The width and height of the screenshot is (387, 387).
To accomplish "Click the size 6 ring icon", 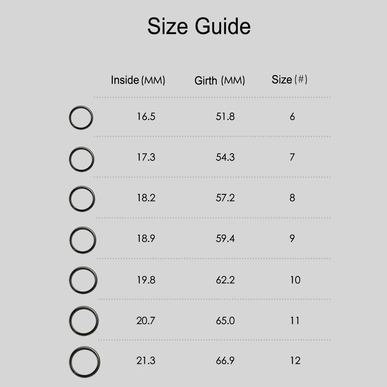I will pyautogui.click(x=81, y=118).
